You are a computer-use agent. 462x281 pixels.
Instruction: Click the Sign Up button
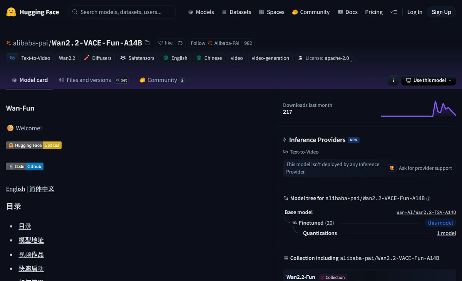[x=441, y=12]
